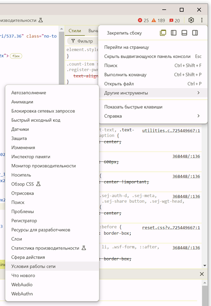This screenshot has width=211, height=306.
Task: Undock DevTools into separate window icon
Action: [x=163, y=33]
